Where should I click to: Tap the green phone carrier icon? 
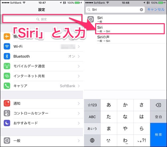click(x=7, y=86)
